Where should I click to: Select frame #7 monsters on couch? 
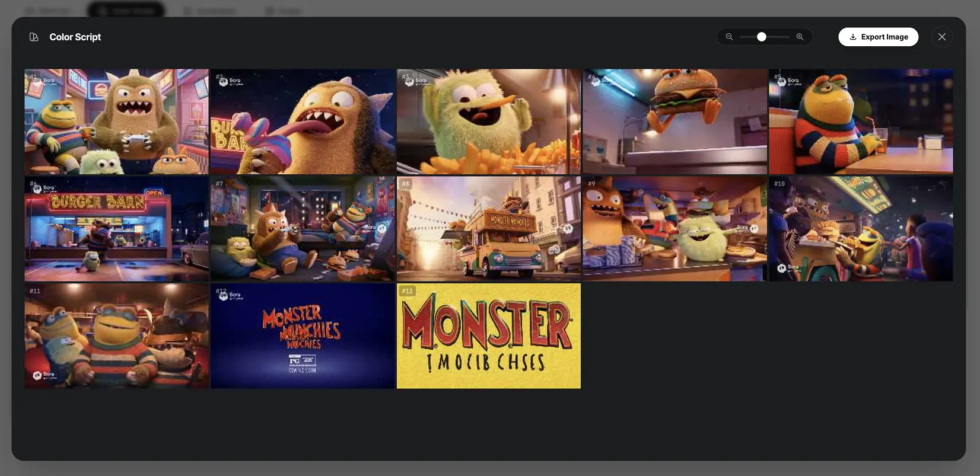[303, 229]
